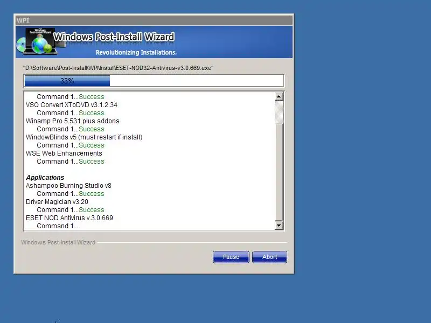Select the Winamp Pro 5.531 plus addons entry
This screenshot has width=431, height=323.
tap(73, 121)
